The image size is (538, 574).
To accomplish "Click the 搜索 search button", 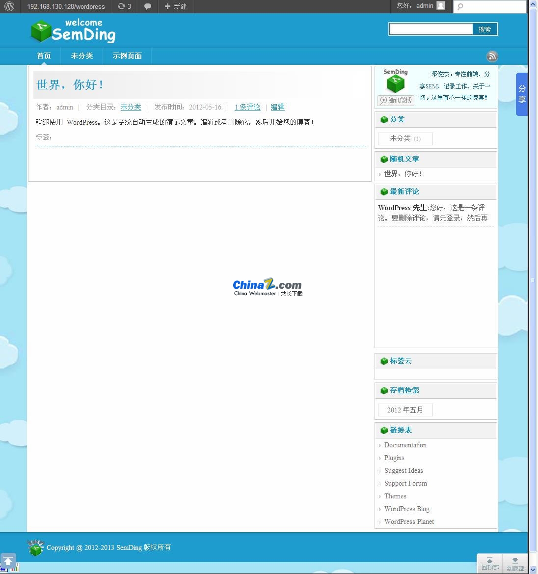I will [484, 29].
